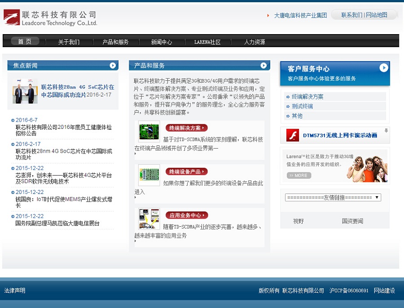Click the red 终端设备产品 button
This screenshot has width=404, height=308.
click(x=187, y=172)
